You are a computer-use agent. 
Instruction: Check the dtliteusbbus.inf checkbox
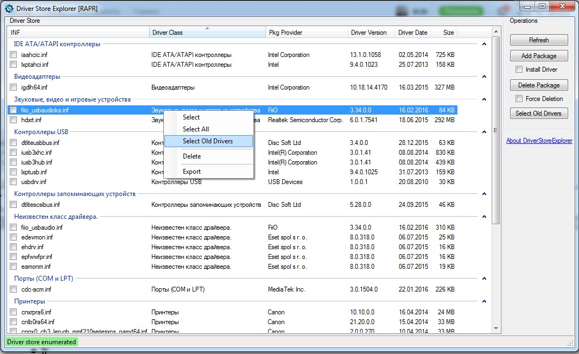coord(14,143)
